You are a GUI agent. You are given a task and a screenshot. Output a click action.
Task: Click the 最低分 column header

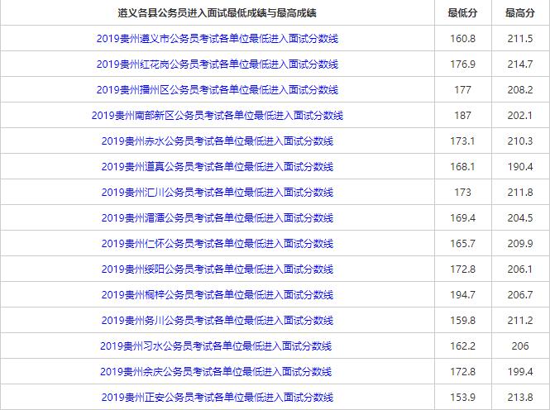[x=462, y=13]
